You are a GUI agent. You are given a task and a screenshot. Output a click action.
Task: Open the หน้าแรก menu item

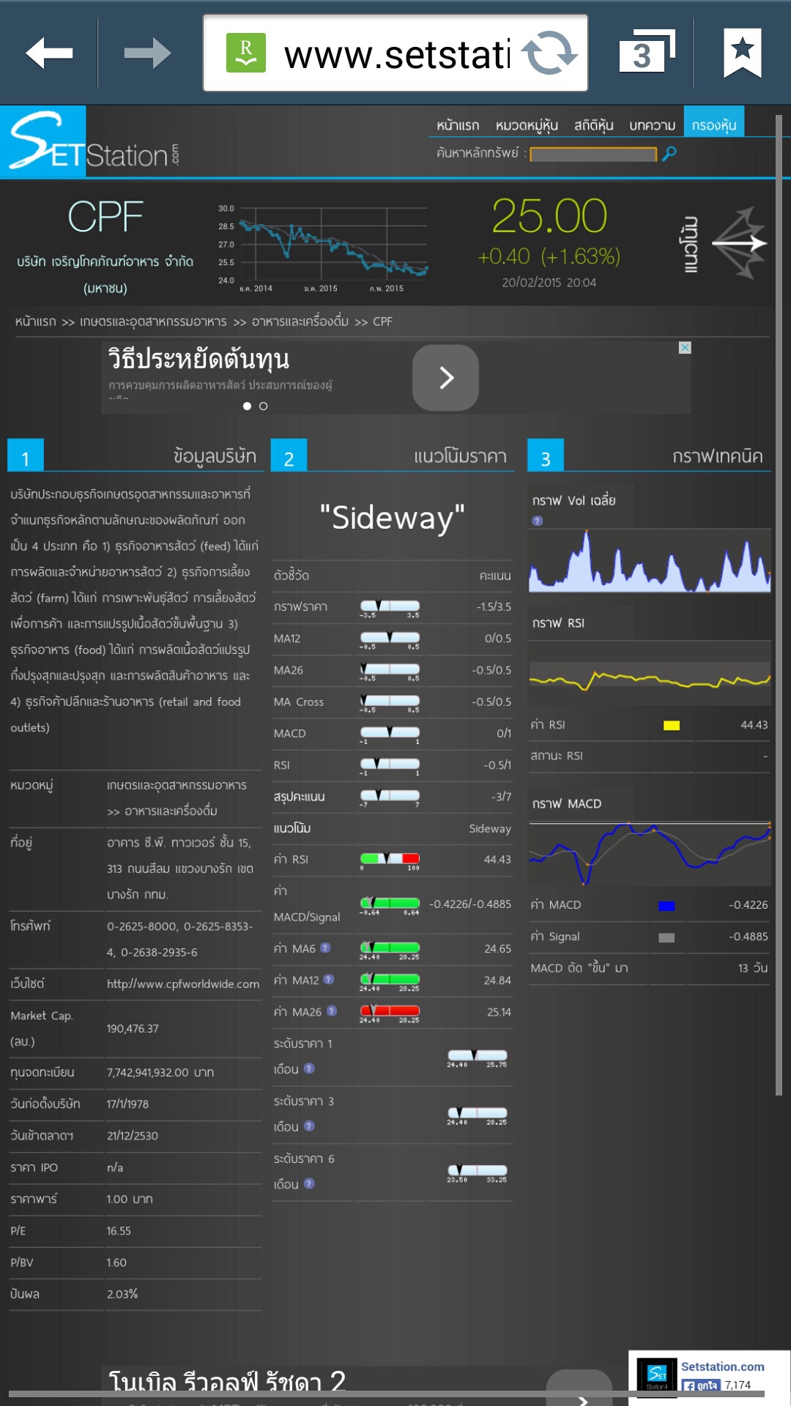point(458,125)
